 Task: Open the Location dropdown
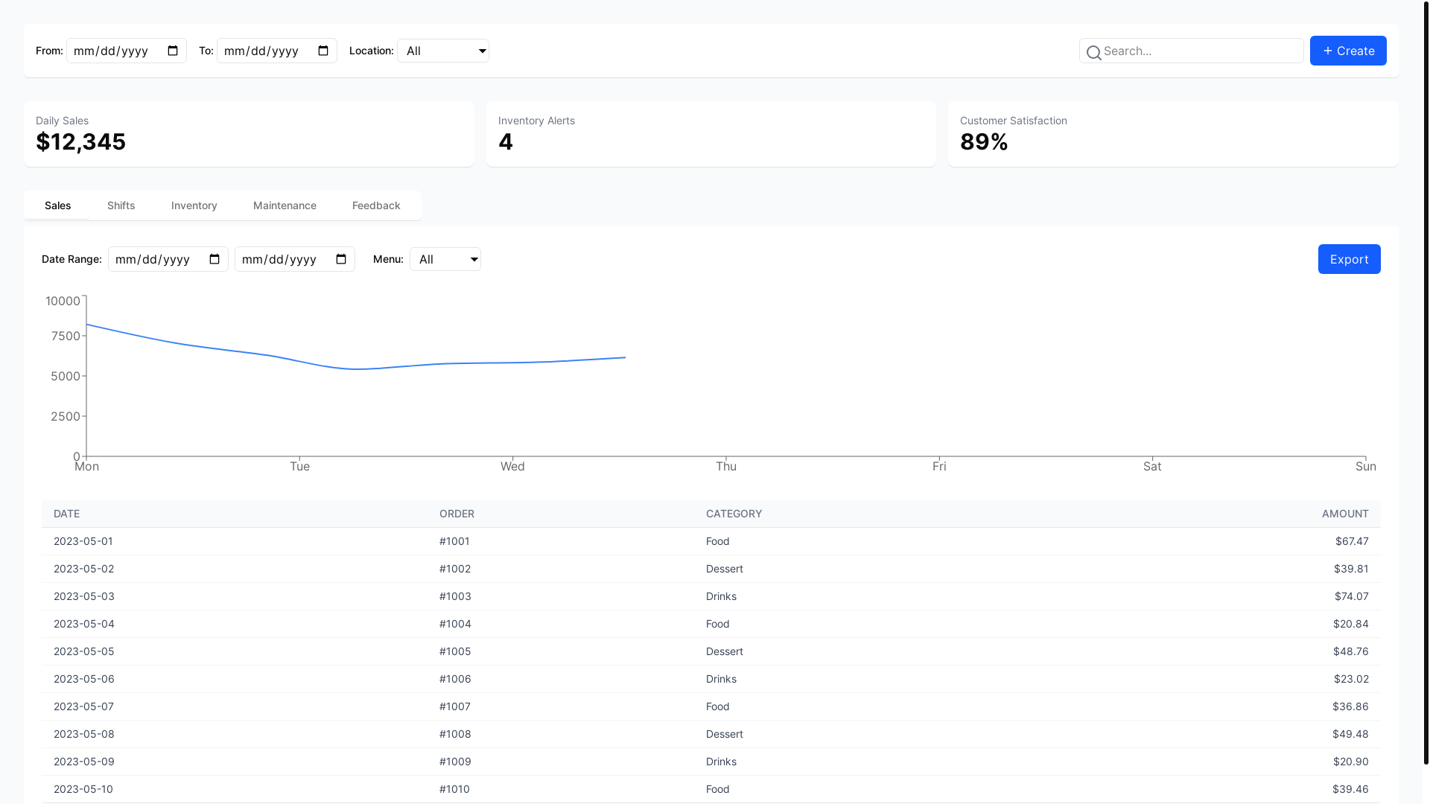pyautogui.click(x=443, y=51)
